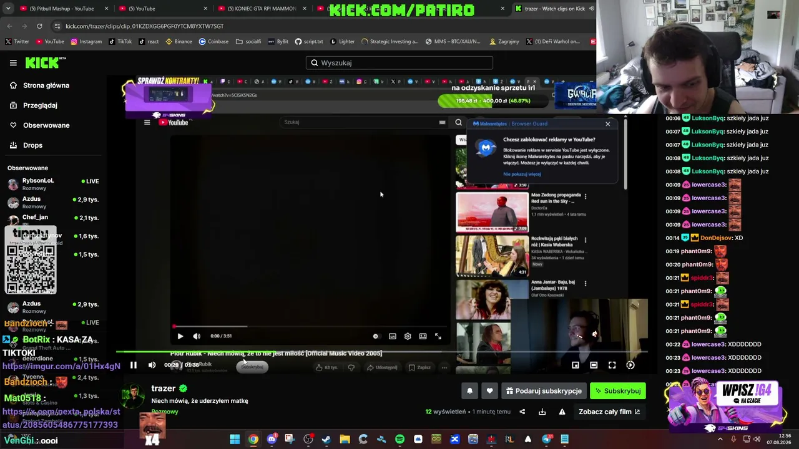Screen dimensions: 799x449
Task: Select the trazer Kick clips tab
Action: [x=554, y=9]
